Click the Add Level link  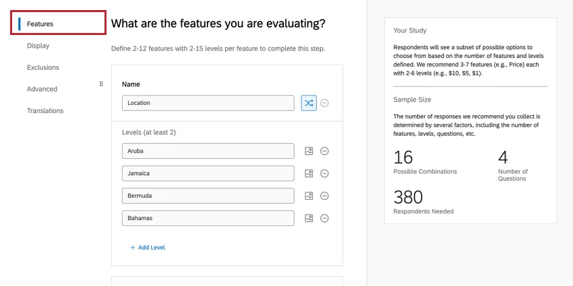(x=148, y=248)
